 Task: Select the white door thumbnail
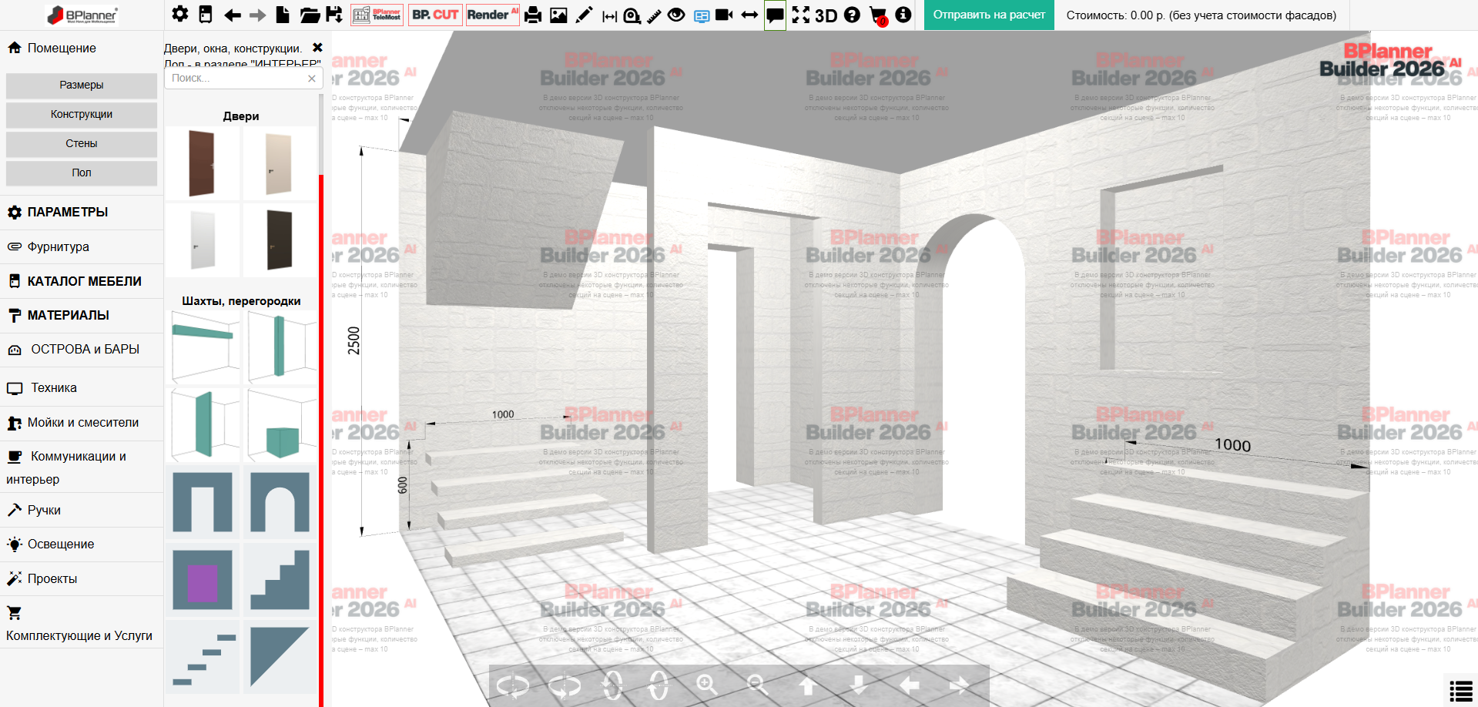click(203, 240)
